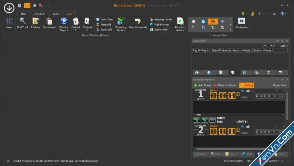This screenshot has width=294, height=166.
Task: Open the Cartwall II cart list dropdown arrow
Action: (x=265, y=46)
